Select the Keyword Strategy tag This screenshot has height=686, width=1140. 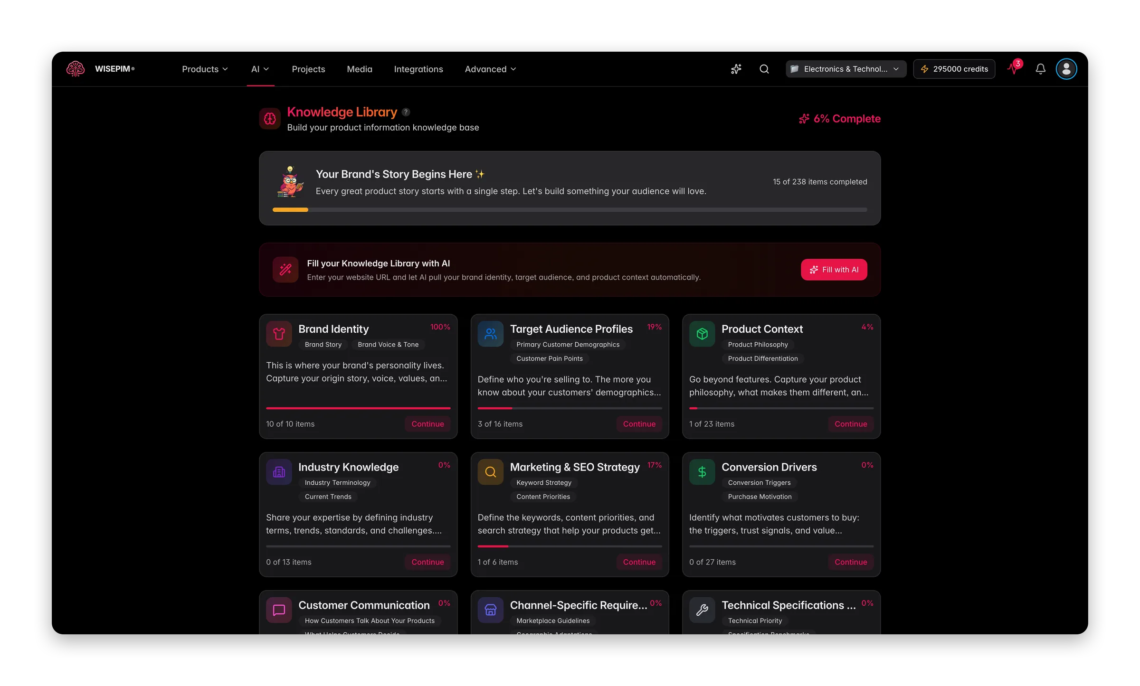tap(544, 483)
